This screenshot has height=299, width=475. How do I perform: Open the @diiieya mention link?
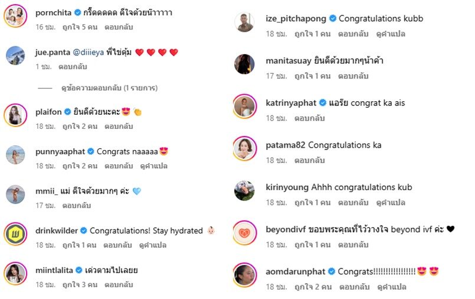tap(88, 52)
